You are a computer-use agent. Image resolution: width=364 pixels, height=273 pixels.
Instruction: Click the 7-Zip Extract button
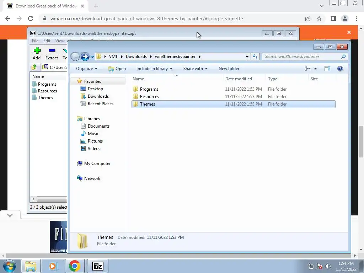52,53
